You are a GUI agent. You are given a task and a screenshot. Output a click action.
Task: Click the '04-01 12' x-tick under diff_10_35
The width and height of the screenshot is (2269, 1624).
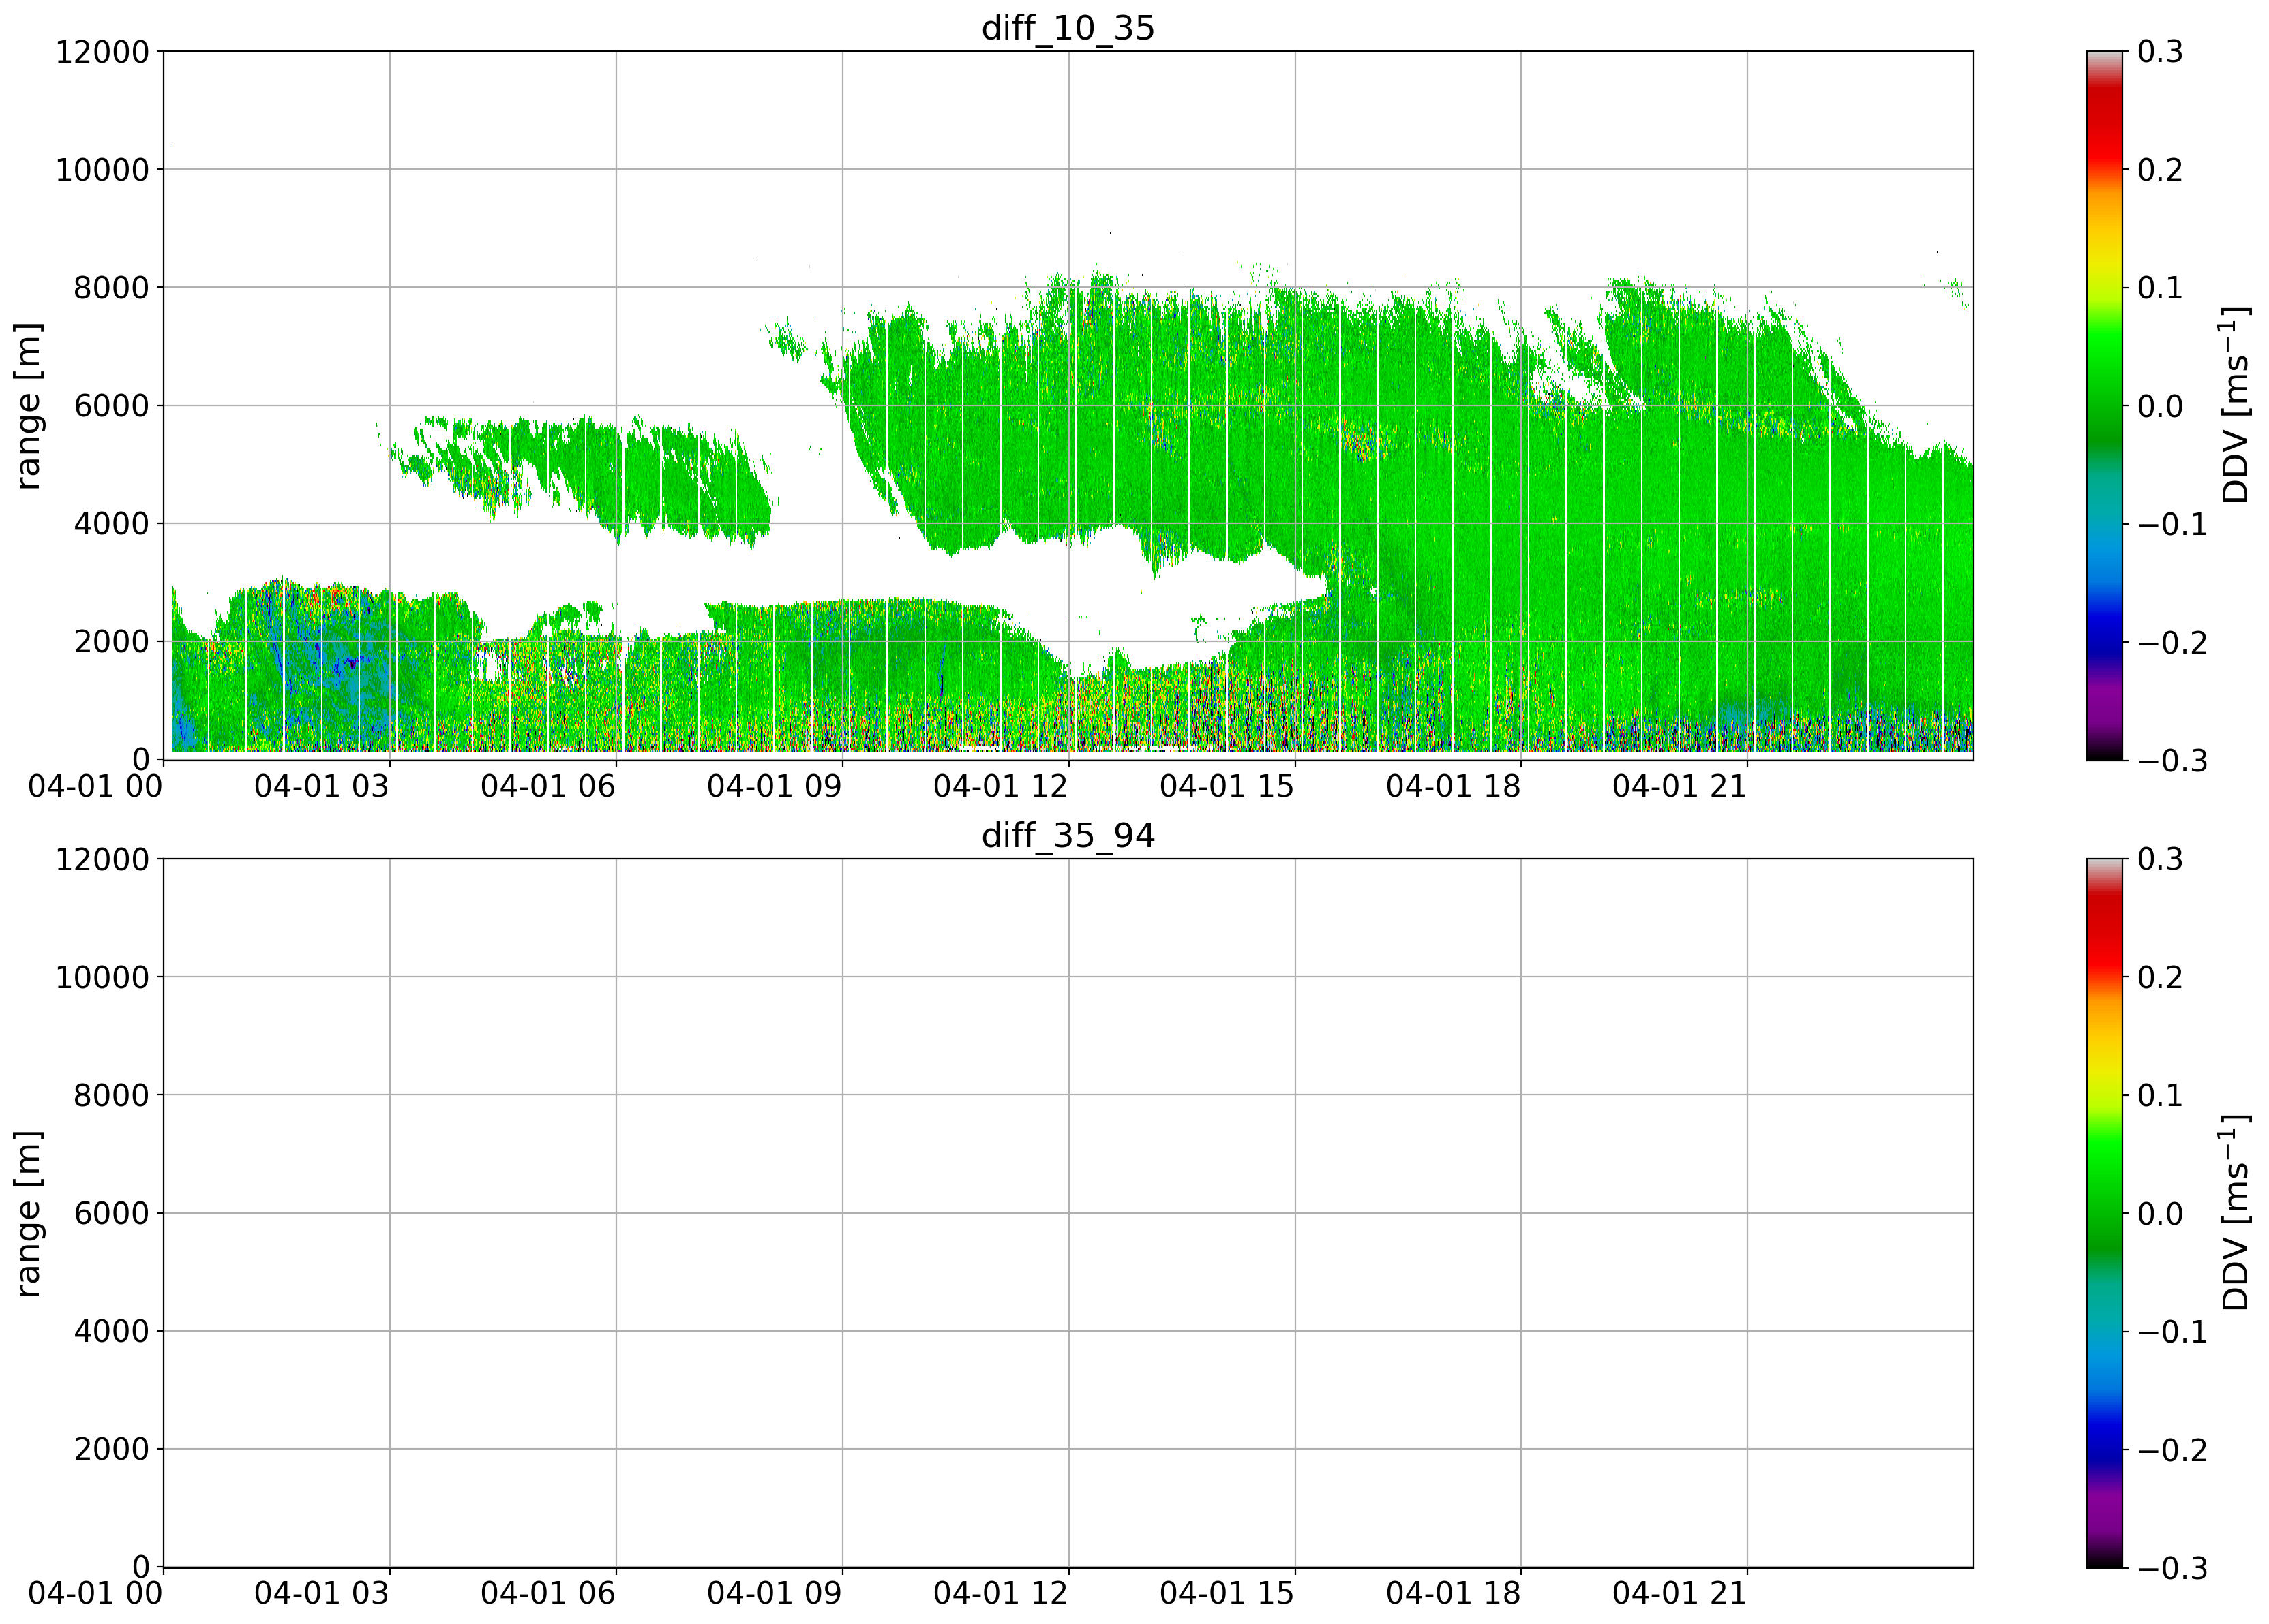[1000, 786]
